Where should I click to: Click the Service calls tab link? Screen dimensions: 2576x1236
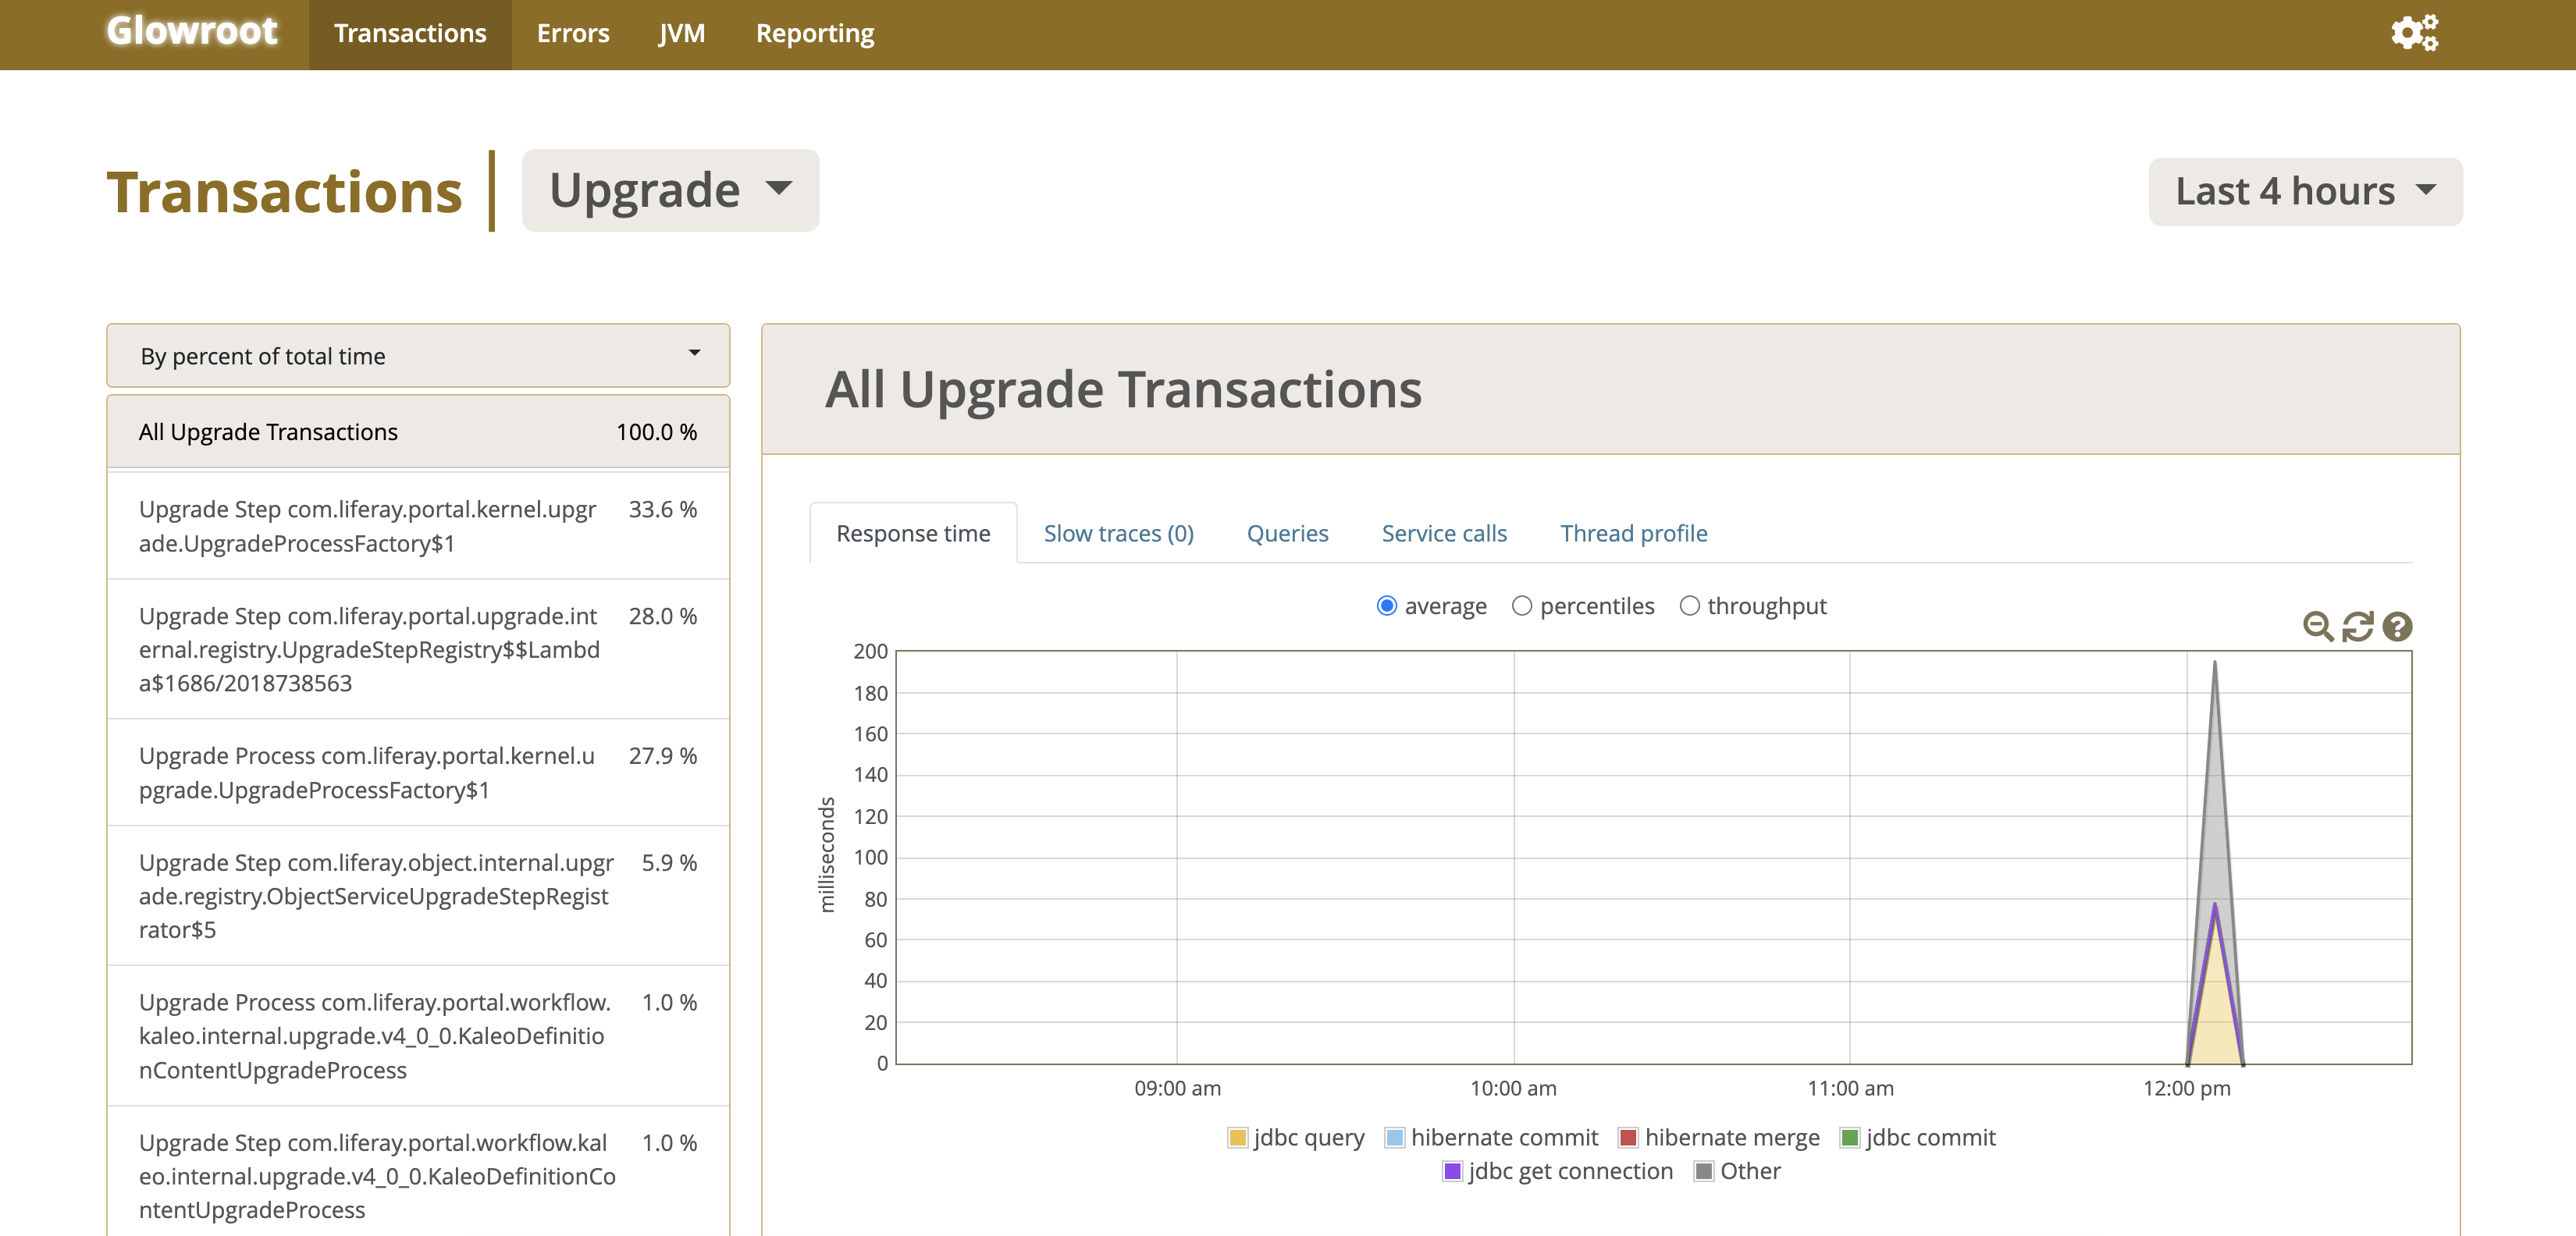click(x=1444, y=532)
